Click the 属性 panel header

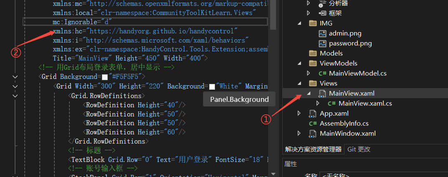tap(291, 164)
